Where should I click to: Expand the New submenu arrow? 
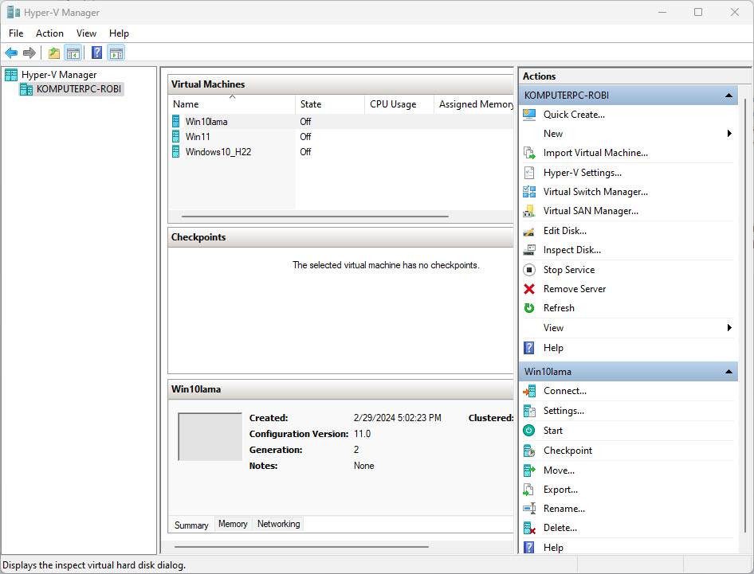pyautogui.click(x=728, y=133)
